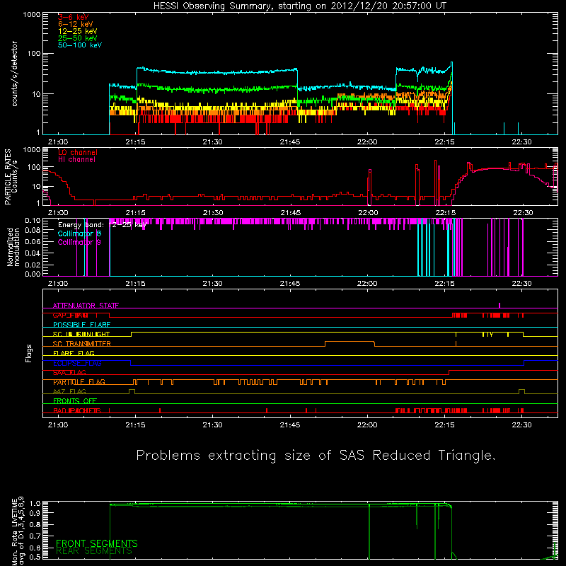
Task: Click the vertical Flags axis title
Action: 28,353
